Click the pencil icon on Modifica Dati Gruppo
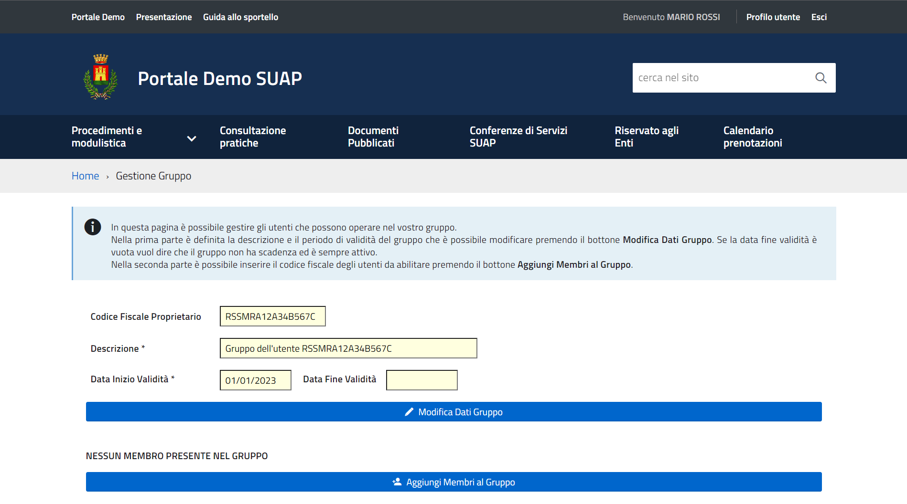The width and height of the screenshot is (907, 504). pyautogui.click(x=409, y=412)
